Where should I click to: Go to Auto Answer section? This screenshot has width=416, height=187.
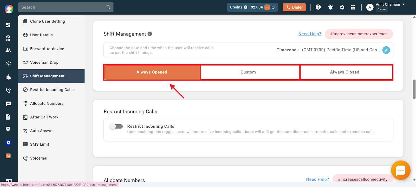51,131
